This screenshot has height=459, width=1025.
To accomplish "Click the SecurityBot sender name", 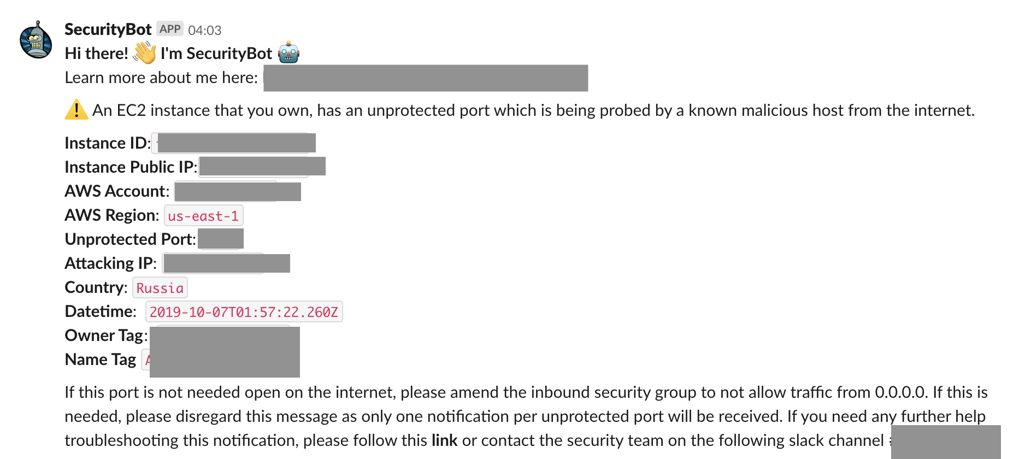I will click(x=108, y=28).
